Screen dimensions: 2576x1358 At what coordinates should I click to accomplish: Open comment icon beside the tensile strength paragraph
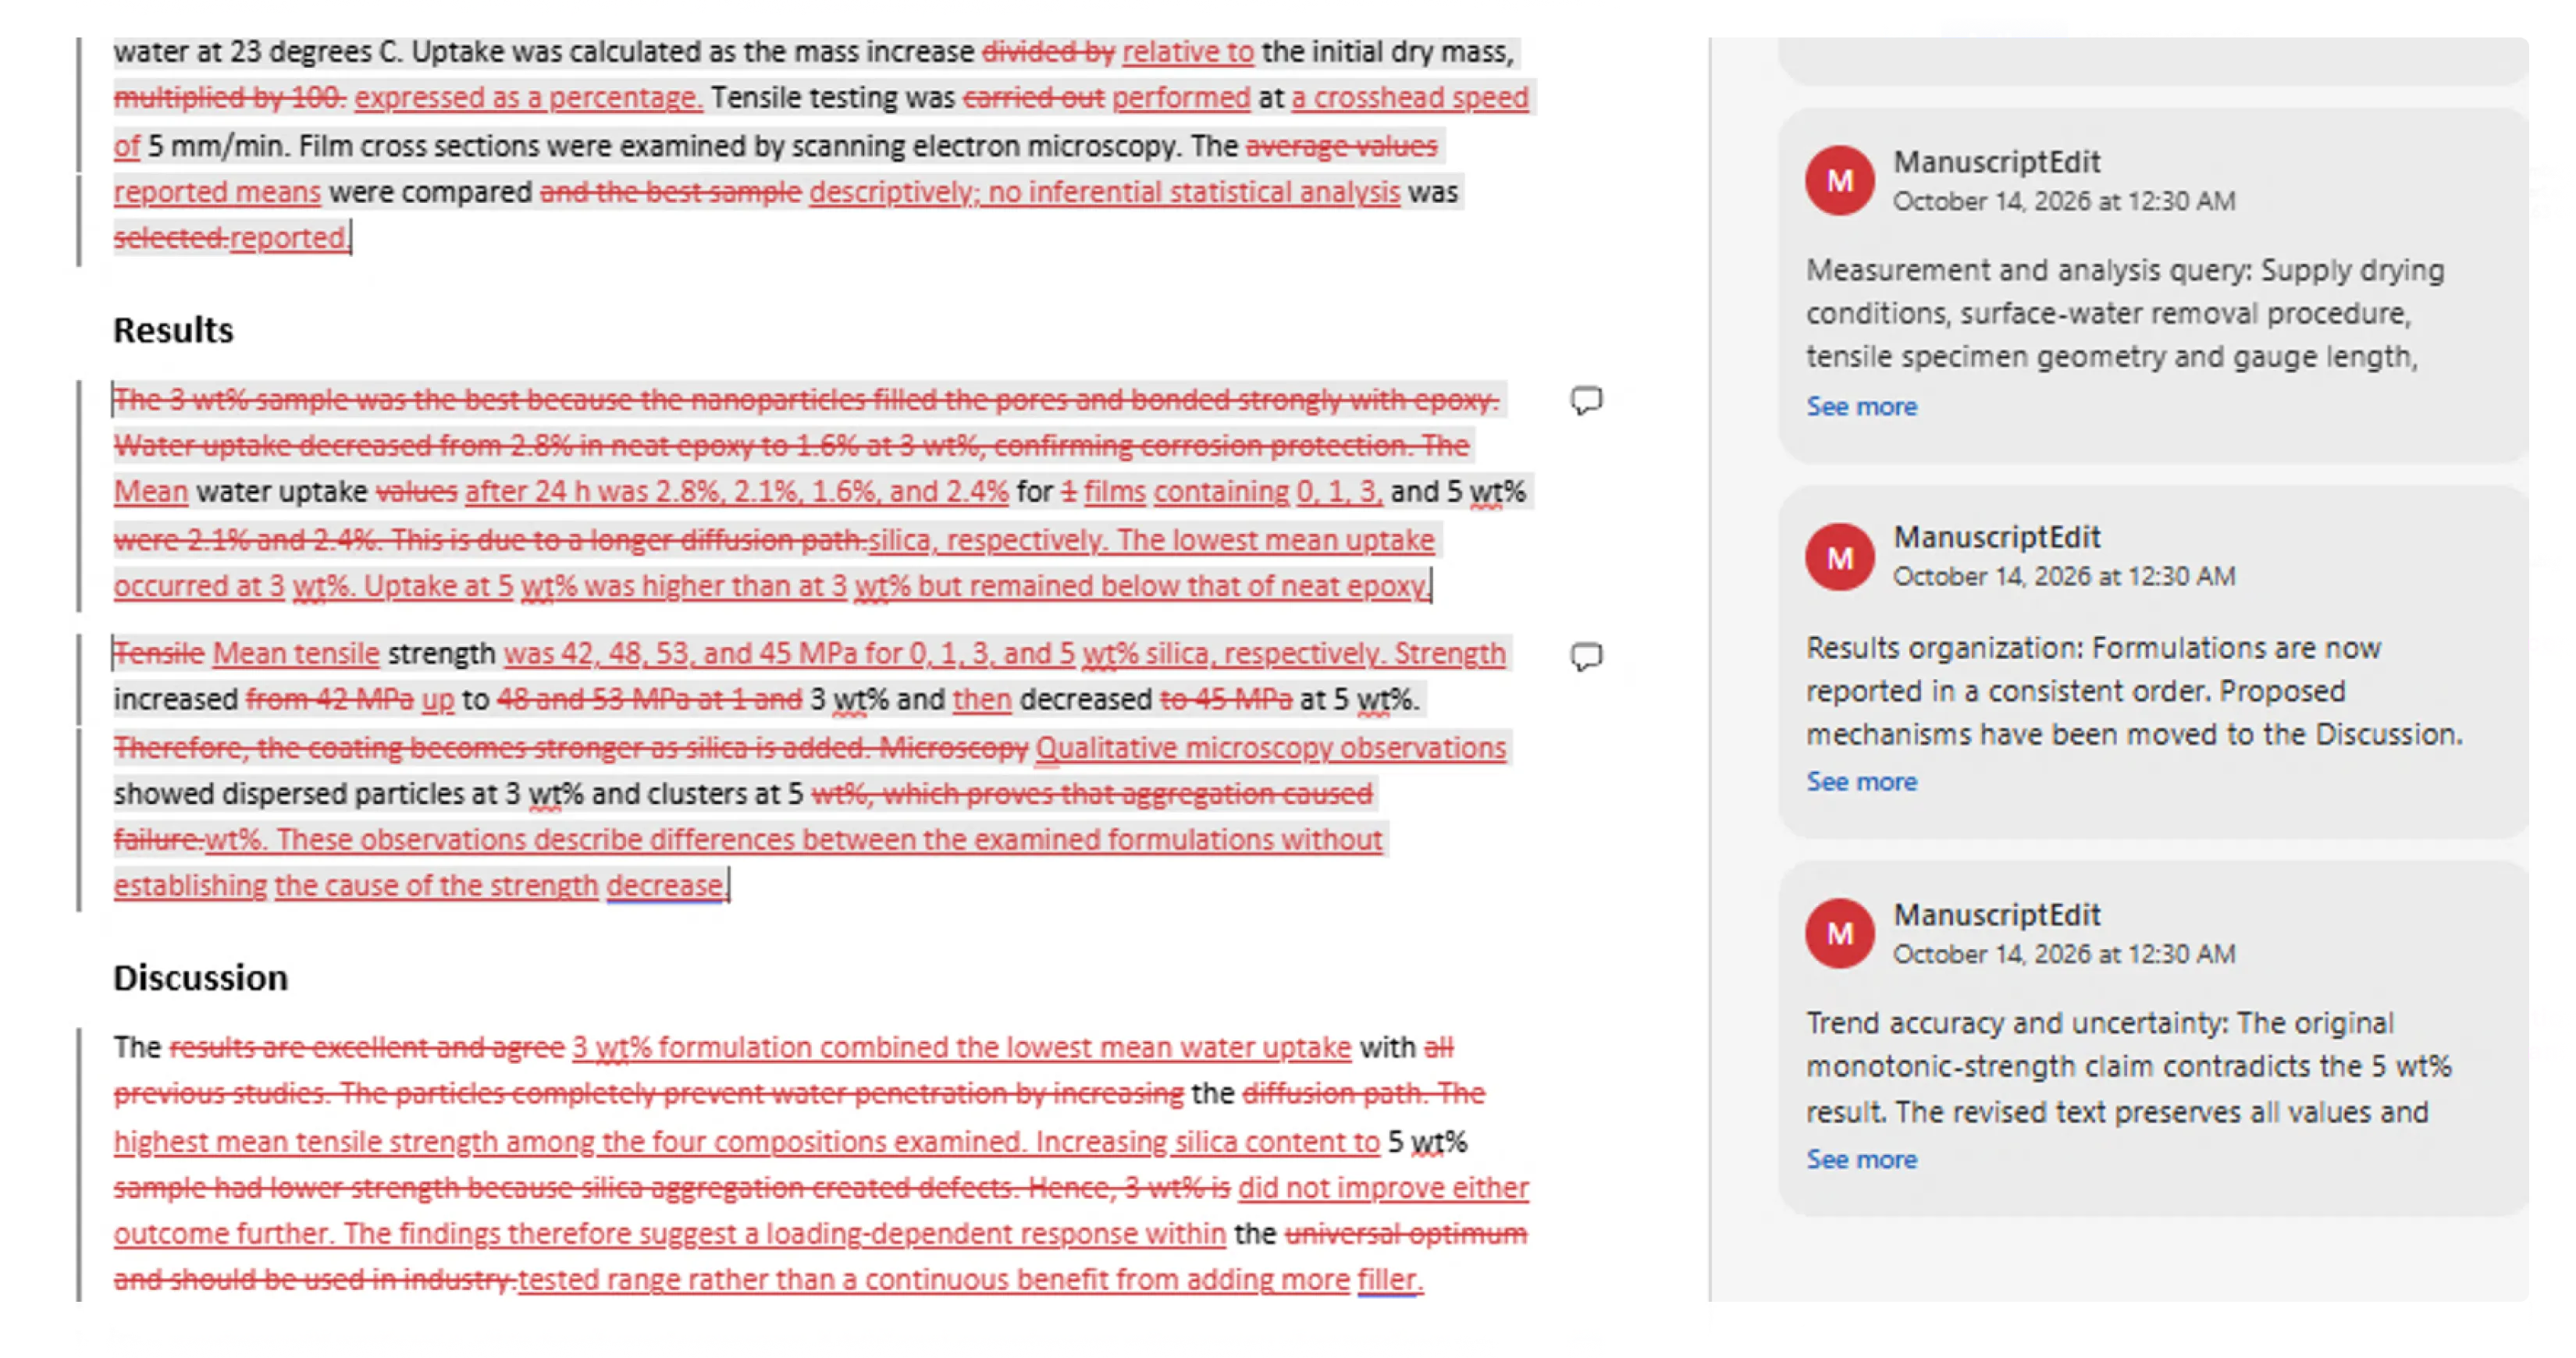click(1586, 657)
